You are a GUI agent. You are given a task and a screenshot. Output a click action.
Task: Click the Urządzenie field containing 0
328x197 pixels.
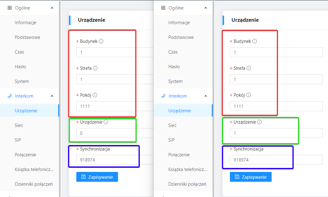(115, 133)
